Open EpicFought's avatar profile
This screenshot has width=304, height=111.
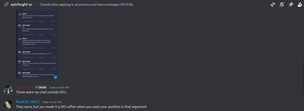point(8,90)
